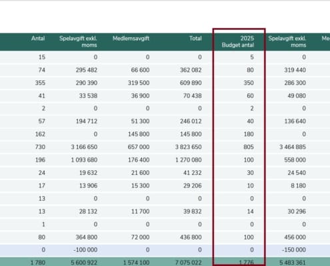Click the Antal value 162
Viewport: 330px width, 266px height.
(x=40, y=134)
